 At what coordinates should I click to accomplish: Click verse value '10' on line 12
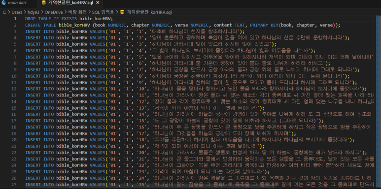(142, 88)
